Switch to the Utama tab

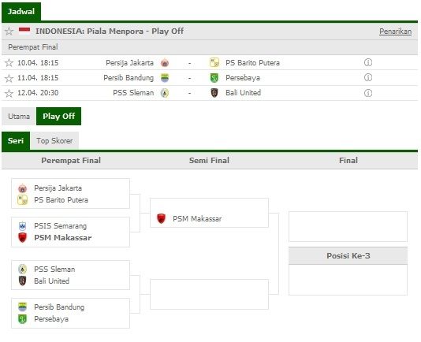click(x=19, y=117)
